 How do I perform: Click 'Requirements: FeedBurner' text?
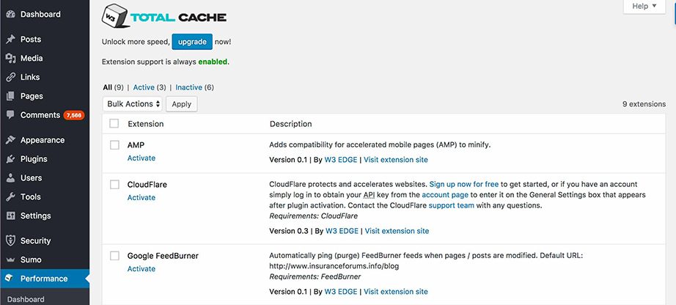coord(315,276)
